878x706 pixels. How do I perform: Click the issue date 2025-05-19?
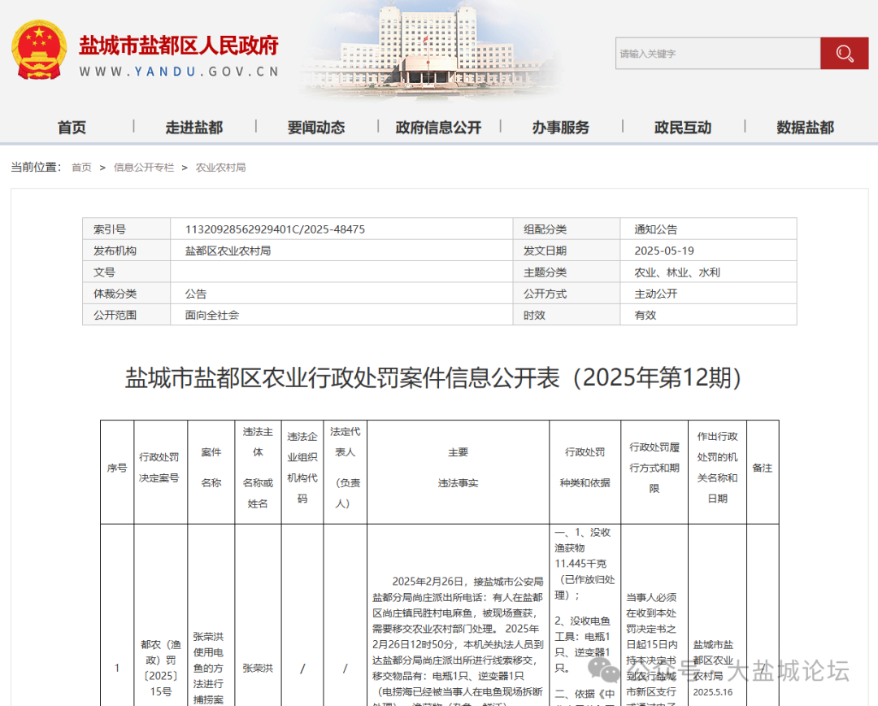click(x=664, y=251)
